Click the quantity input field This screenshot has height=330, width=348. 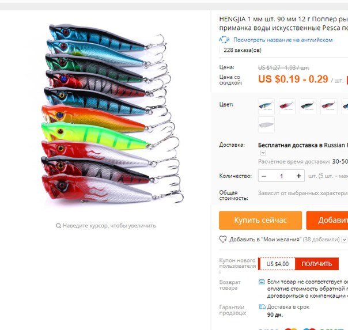click(x=281, y=176)
